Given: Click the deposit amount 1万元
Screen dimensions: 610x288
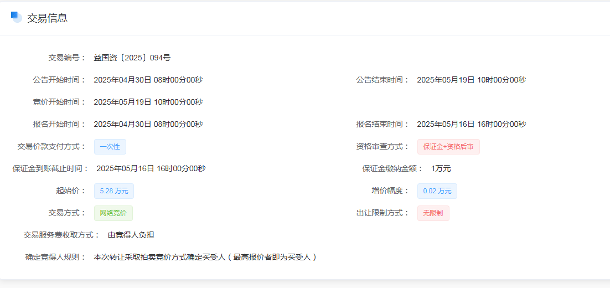Looking at the screenshot, I should [x=441, y=169].
